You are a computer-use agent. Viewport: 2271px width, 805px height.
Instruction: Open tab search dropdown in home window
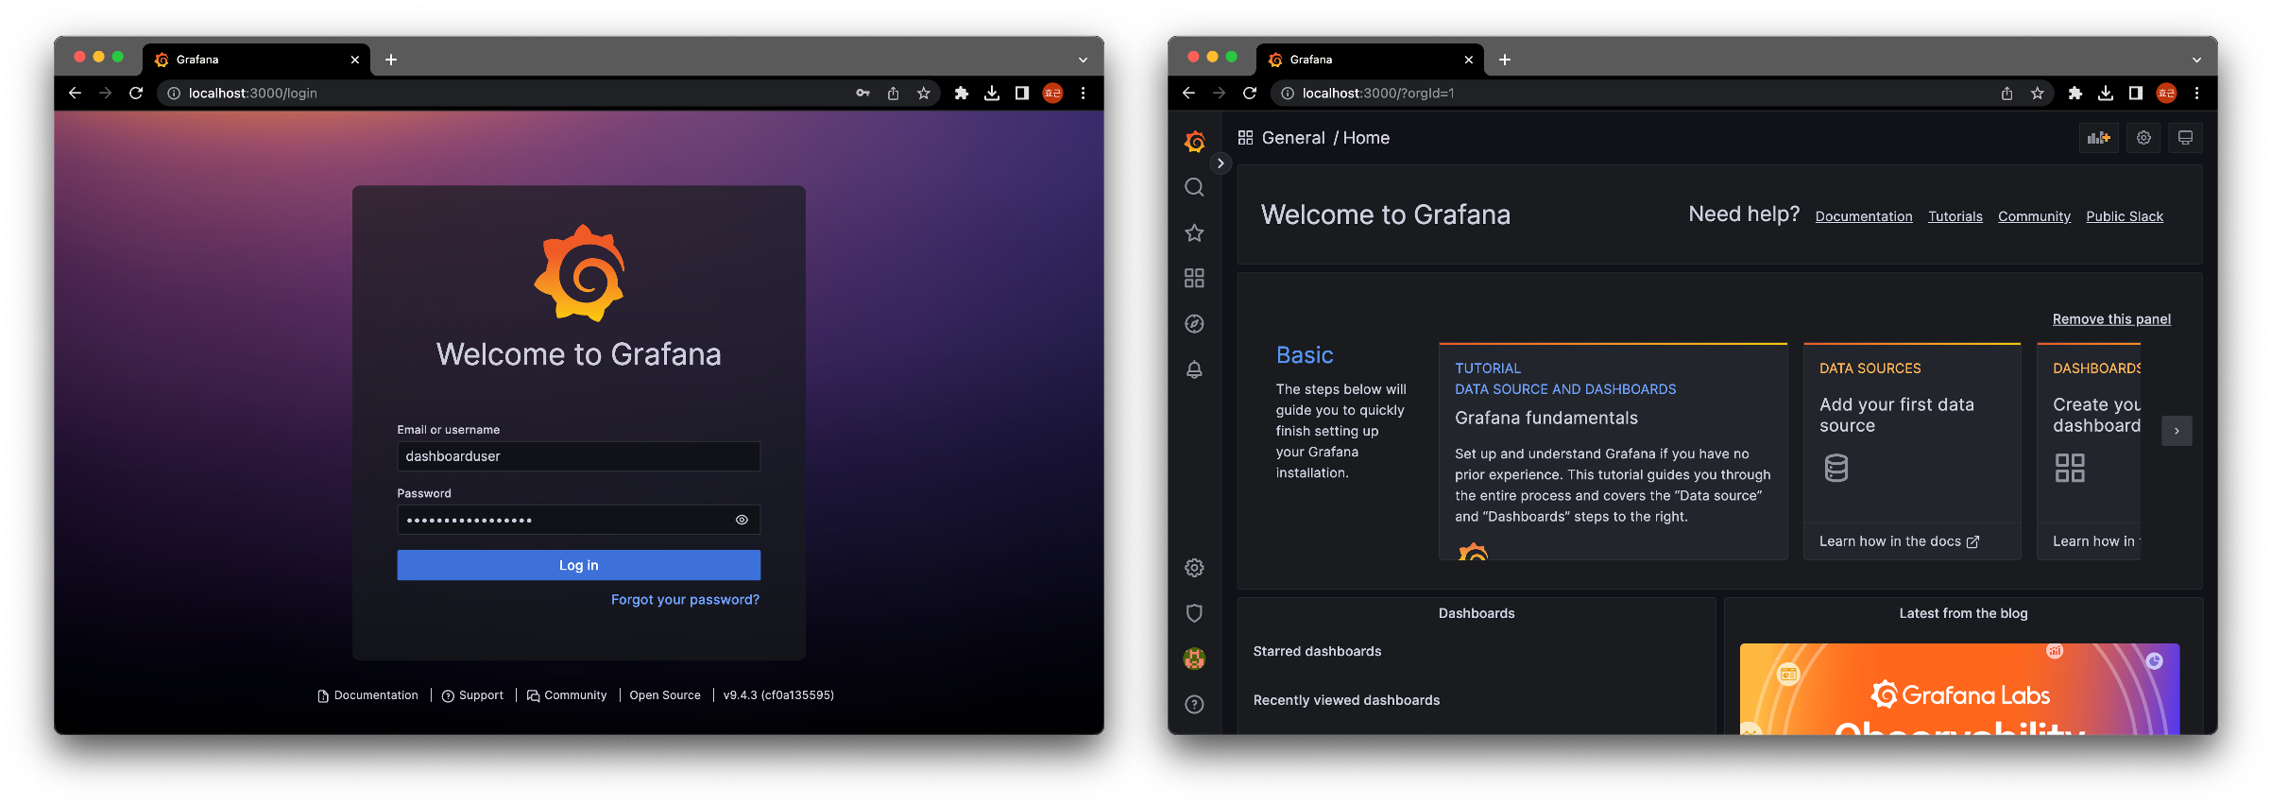coord(2196,60)
